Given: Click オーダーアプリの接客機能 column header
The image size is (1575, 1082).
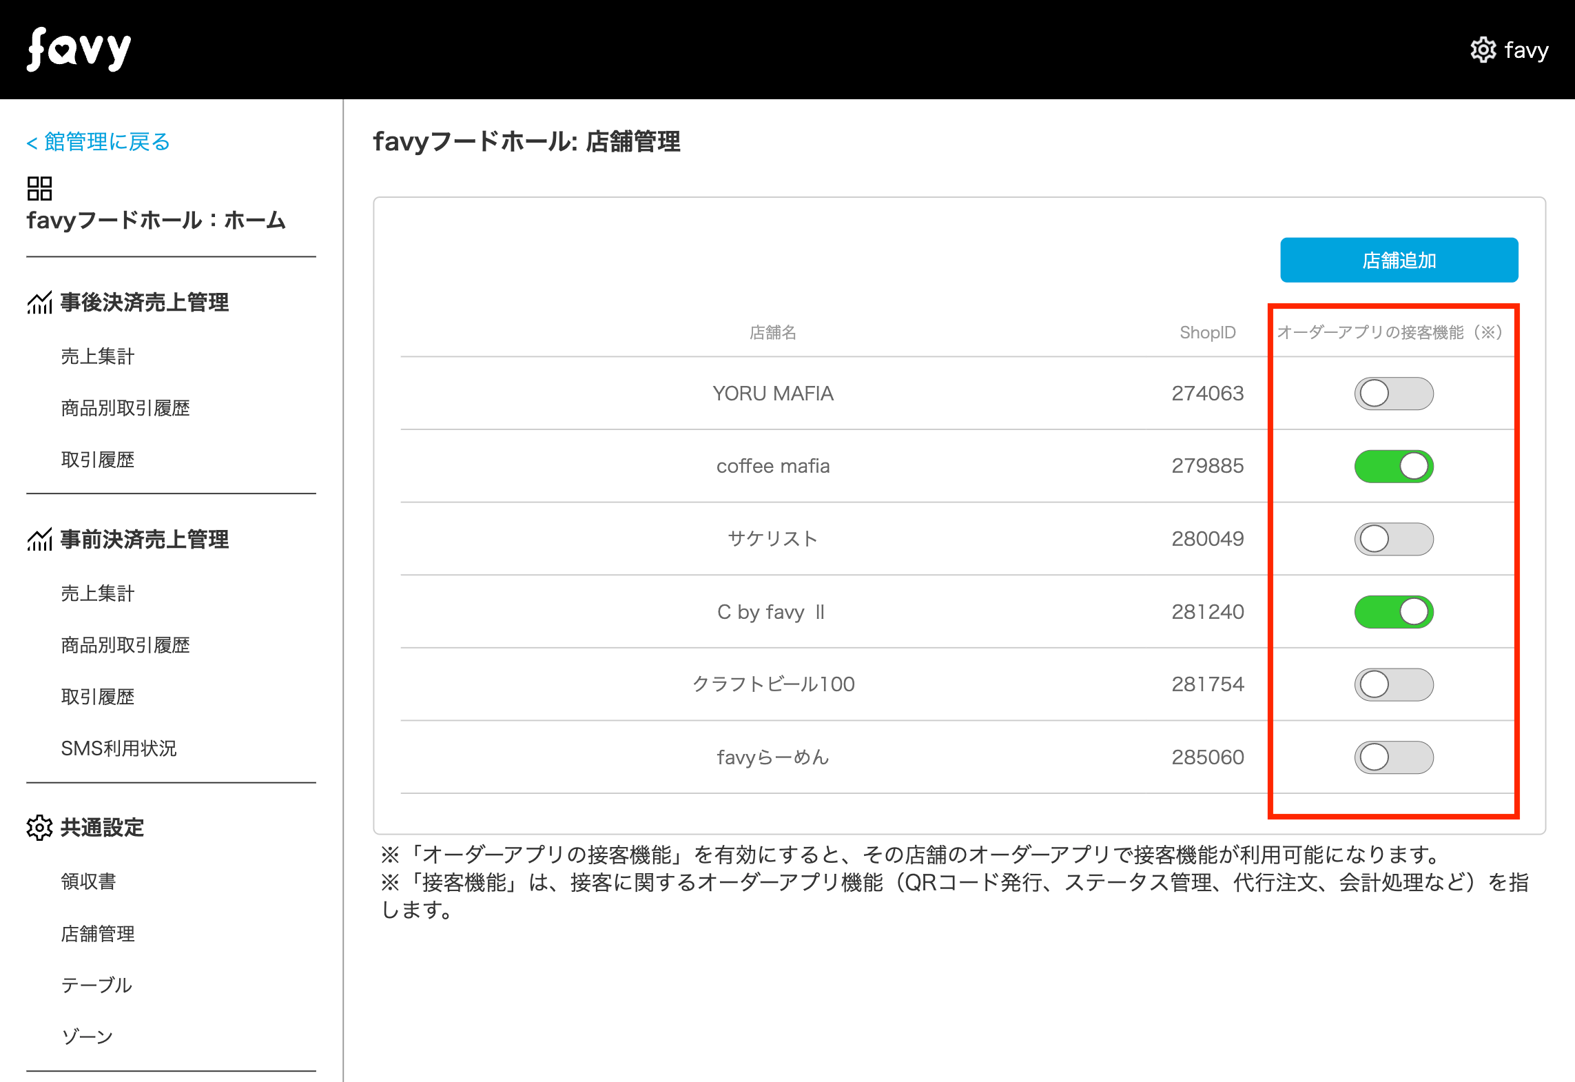Looking at the screenshot, I should [x=1390, y=333].
